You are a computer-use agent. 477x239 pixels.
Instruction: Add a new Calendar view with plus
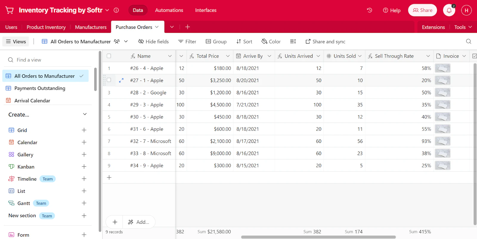[x=84, y=142]
